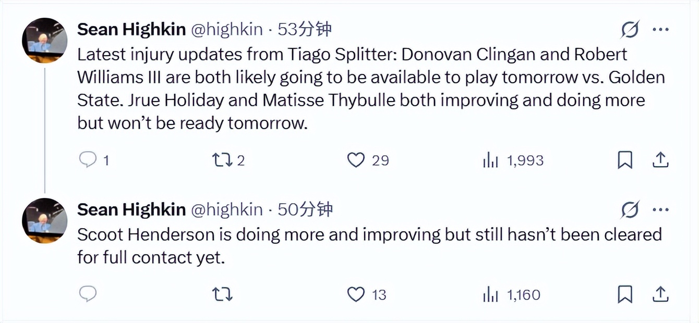Screen dimensions: 699x323
Task: Retweet the Scoot Henderson update
Action: point(223,295)
